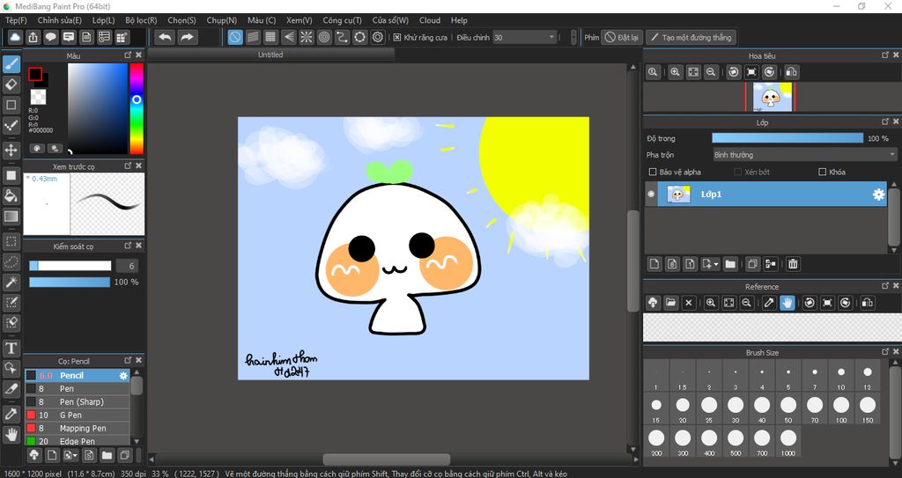Delete layer using the trash icon

pos(793,263)
